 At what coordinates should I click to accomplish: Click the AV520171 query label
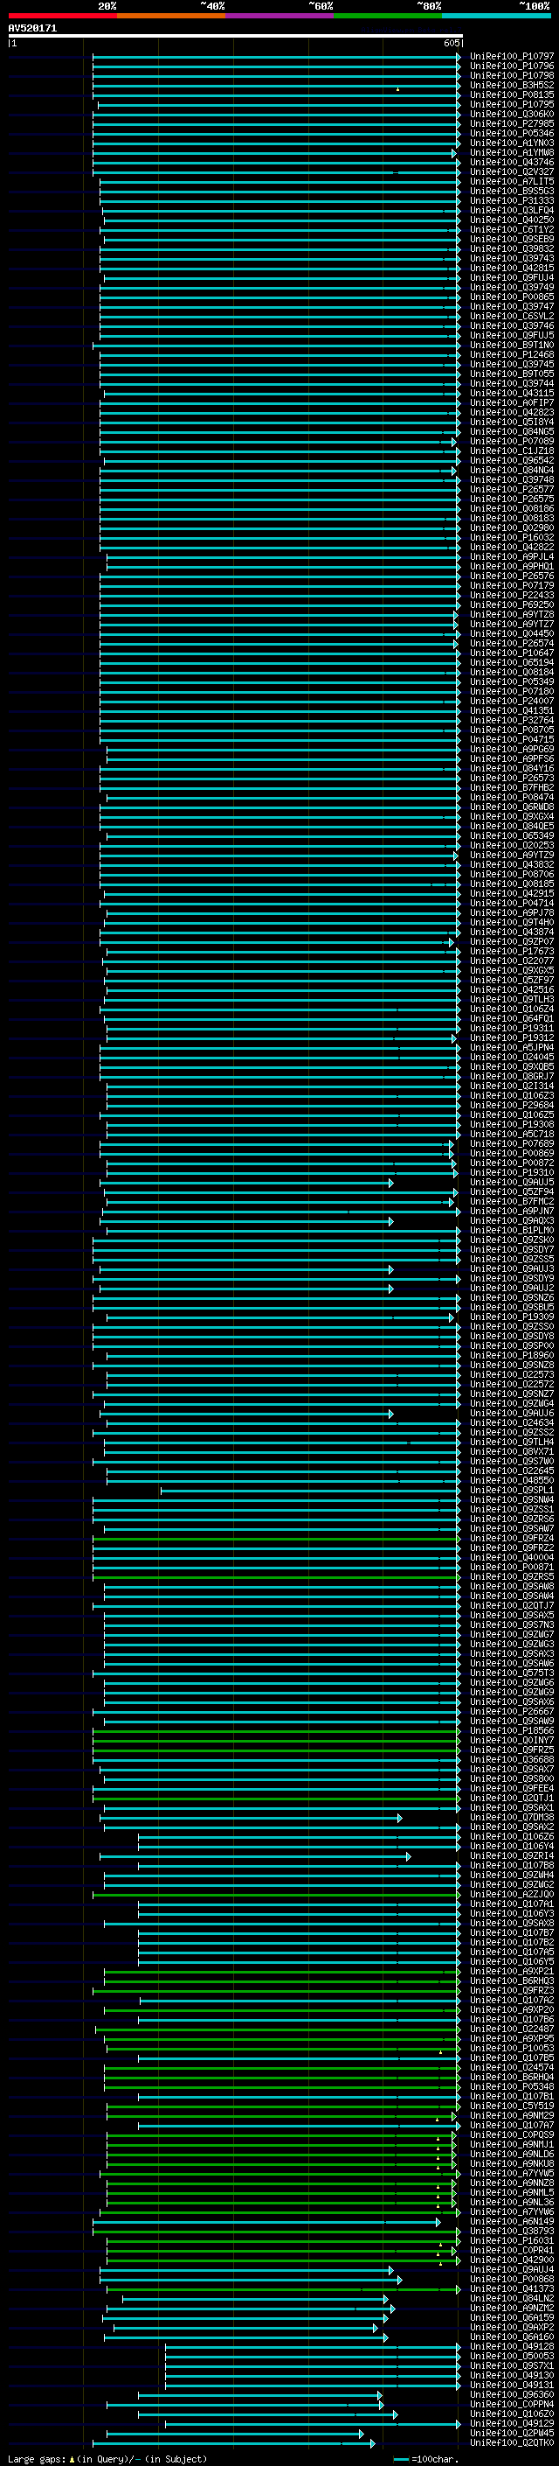(32, 29)
